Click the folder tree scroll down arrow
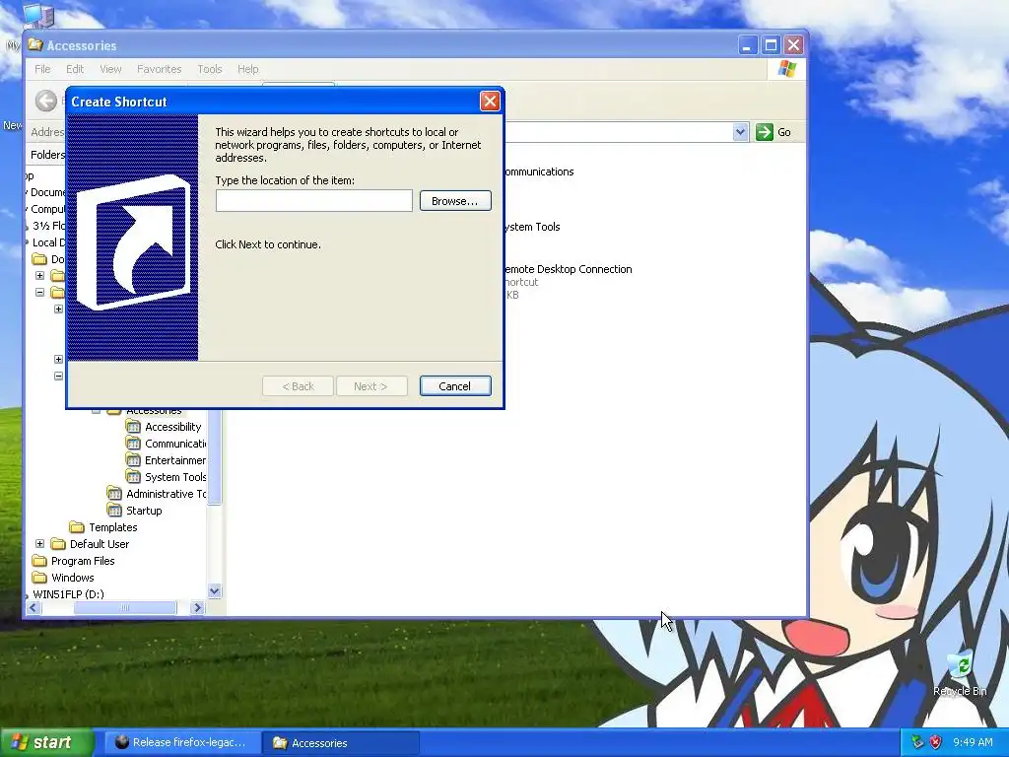The image size is (1009, 757). [x=214, y=590]
